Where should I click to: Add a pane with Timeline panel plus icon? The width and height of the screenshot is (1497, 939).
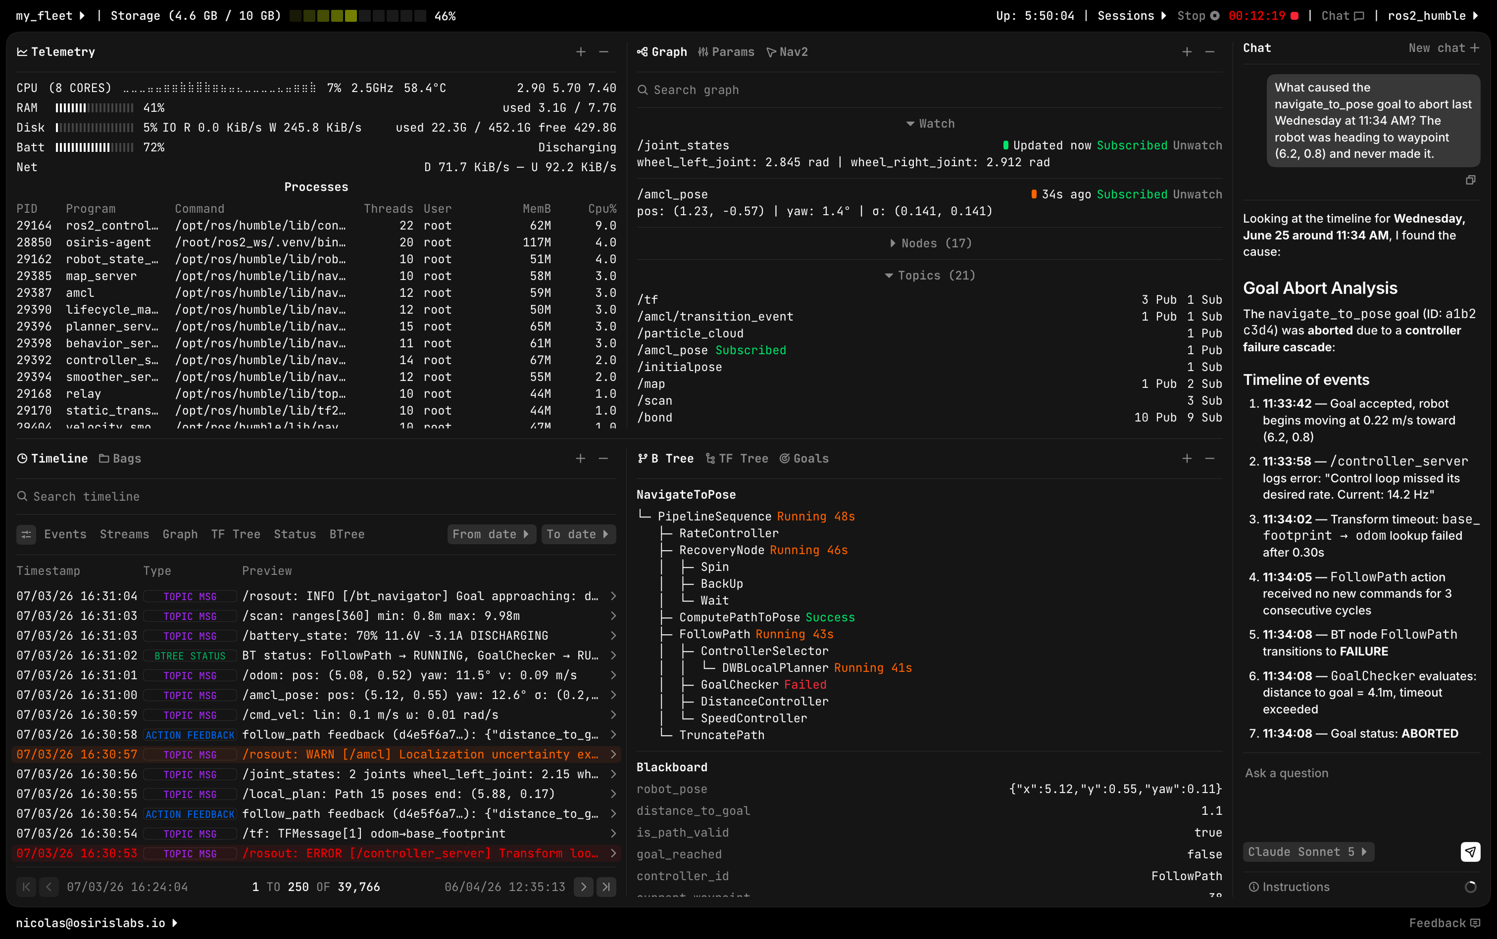[x=580, y=458]
